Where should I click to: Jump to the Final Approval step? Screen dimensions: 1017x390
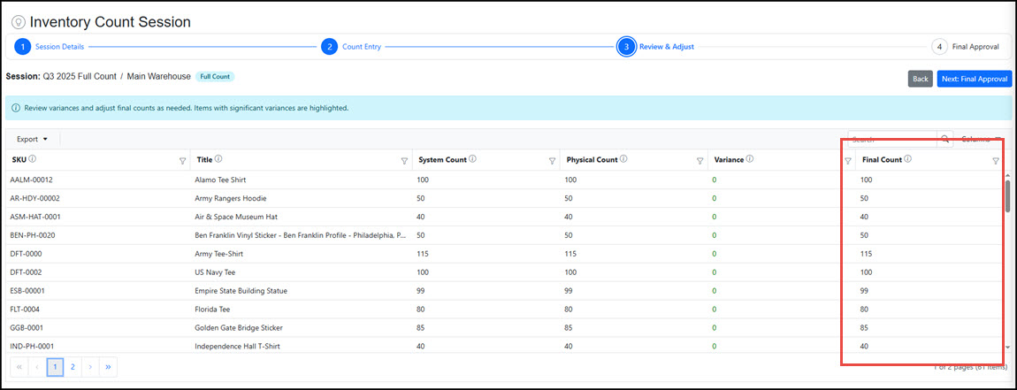pyautogui.click(x=939, y=47)
